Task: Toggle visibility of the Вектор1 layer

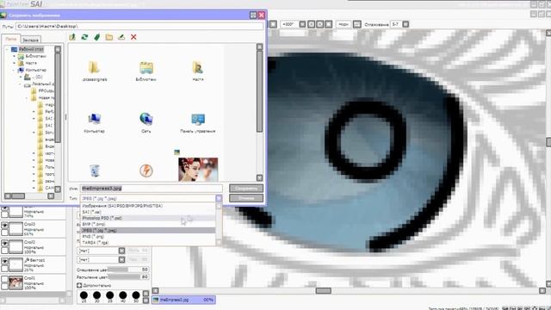Action: pyautogui.click(x=4, y=262)
